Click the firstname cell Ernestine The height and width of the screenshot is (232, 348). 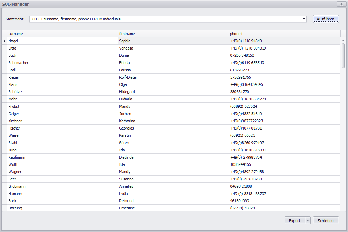(x=127, y=208)
